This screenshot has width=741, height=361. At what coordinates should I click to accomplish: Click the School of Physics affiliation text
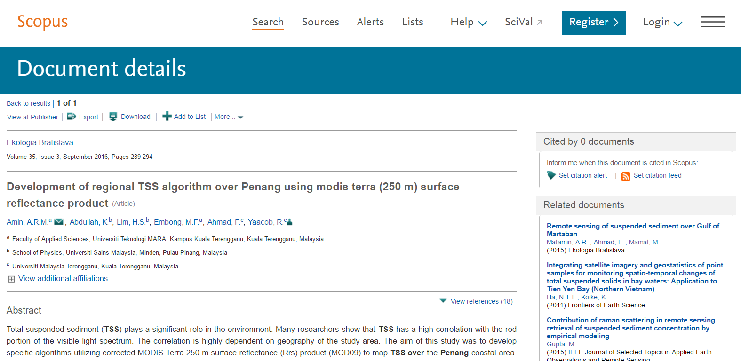click(120, 253)
